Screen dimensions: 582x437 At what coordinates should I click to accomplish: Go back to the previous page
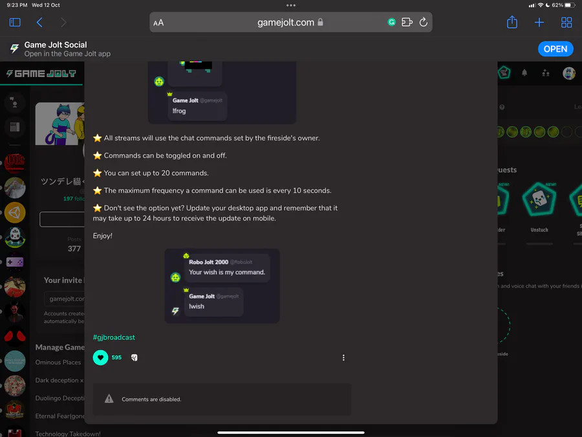pyautogui.click(x=39, y=23)
